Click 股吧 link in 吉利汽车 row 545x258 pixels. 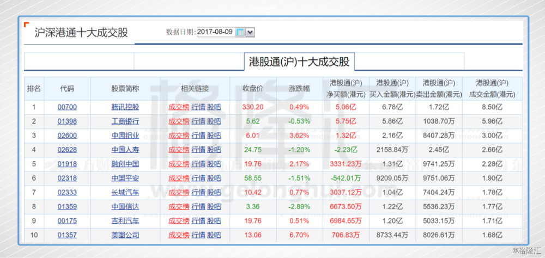pyautogui.click(x=214, y=221)
